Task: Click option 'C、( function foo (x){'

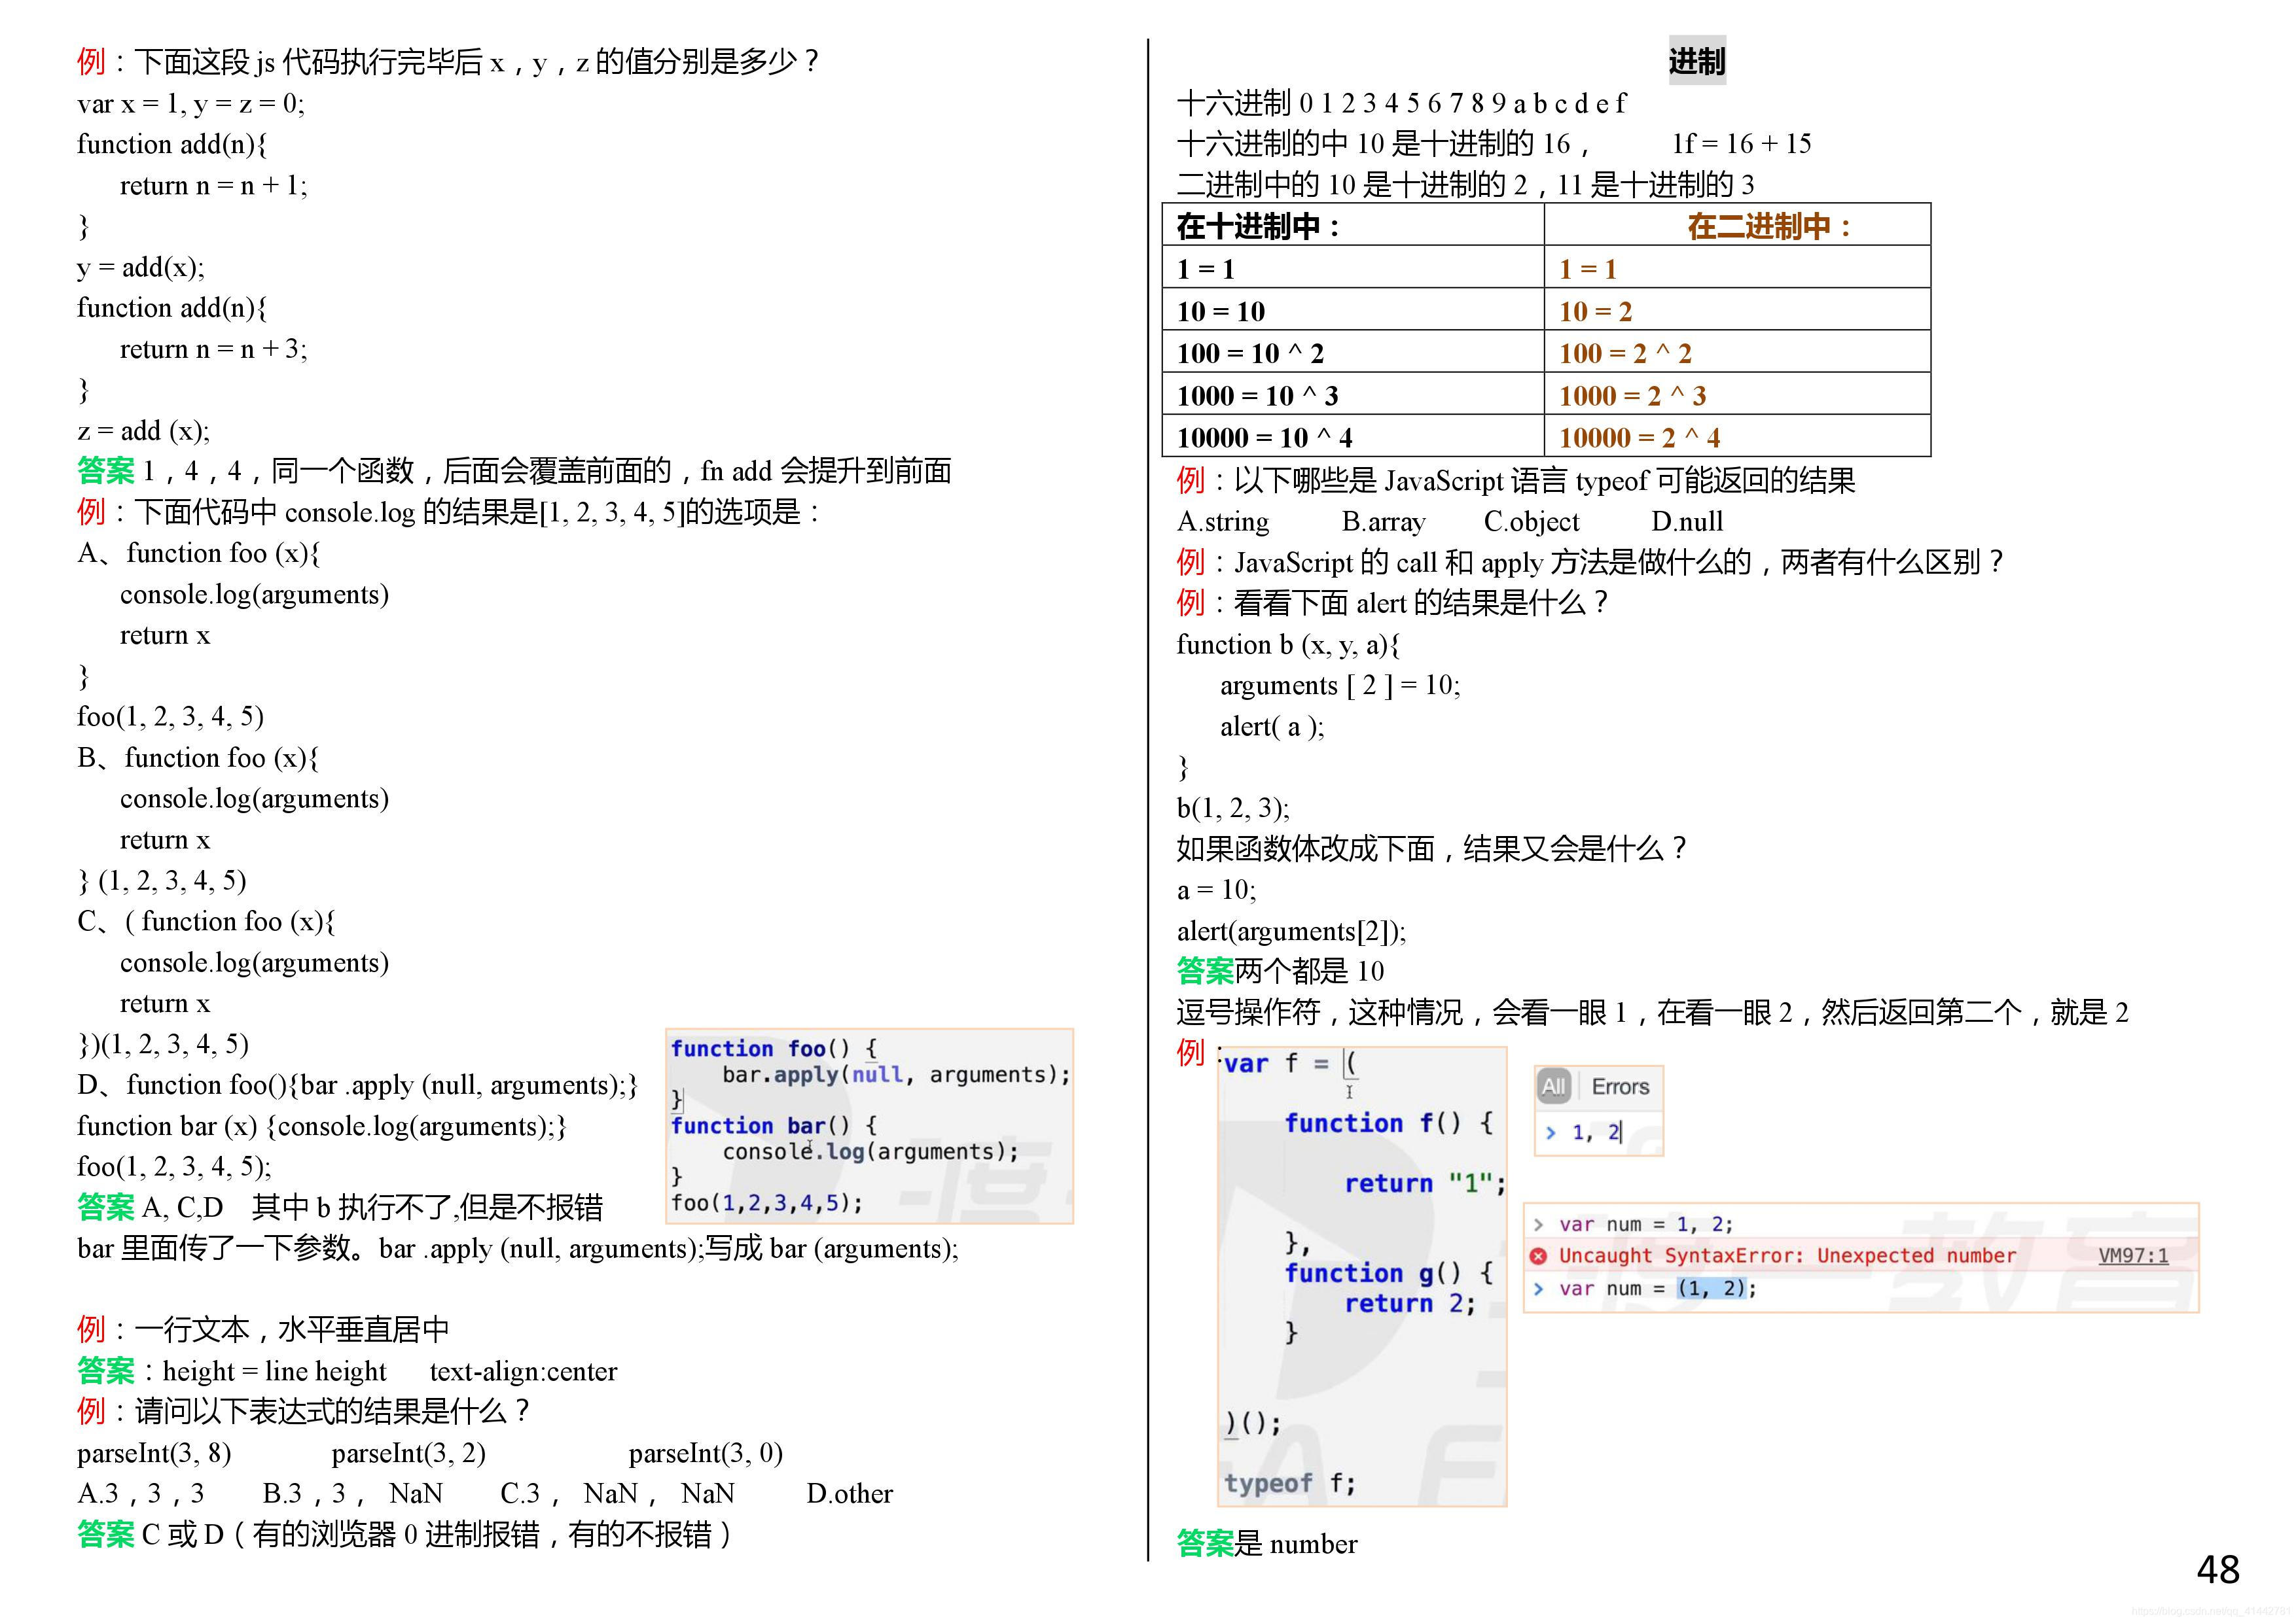Action: click(206, 922)
